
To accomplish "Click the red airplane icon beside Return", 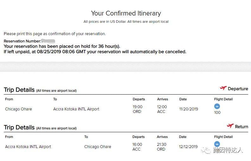I will tap(230, 126).
